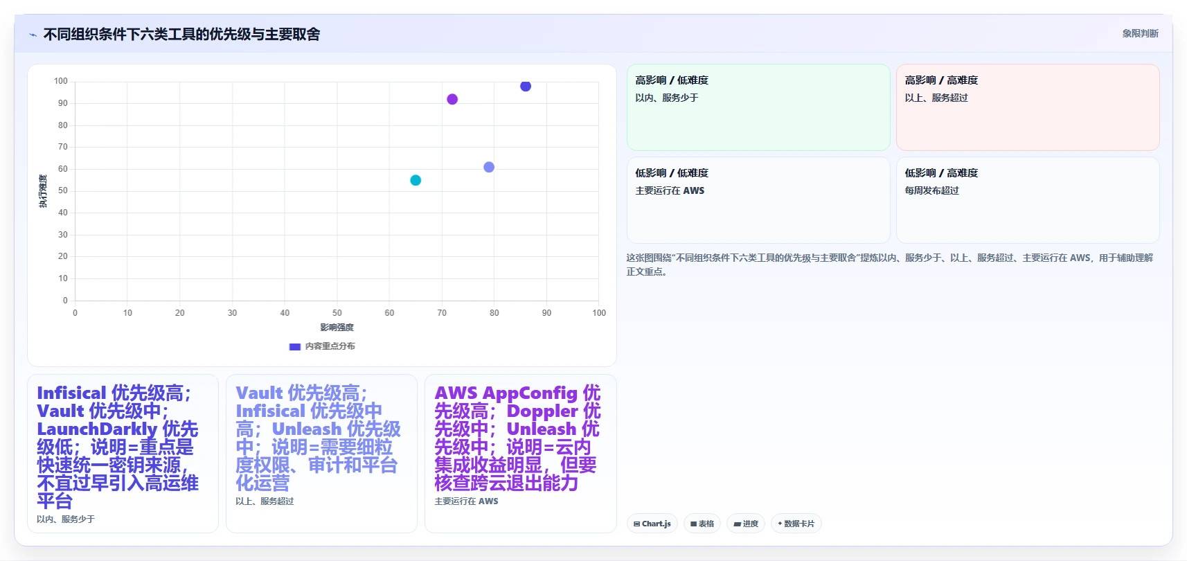Click 以上、服务超过 text in 高影响 / 高难度 card

936,98
